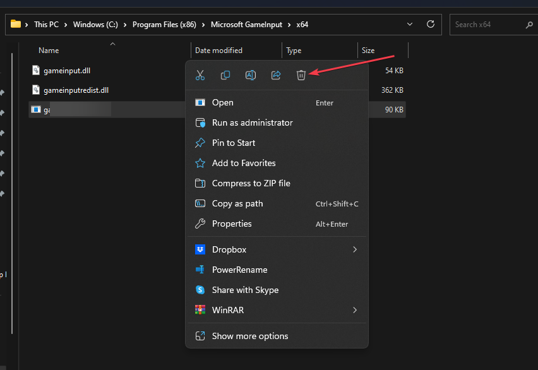
Task: Click the administrator shield icon
Action: point(200,122)
